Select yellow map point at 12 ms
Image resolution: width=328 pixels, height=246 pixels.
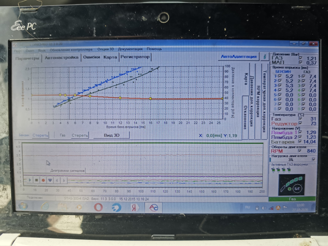[120, 98]
